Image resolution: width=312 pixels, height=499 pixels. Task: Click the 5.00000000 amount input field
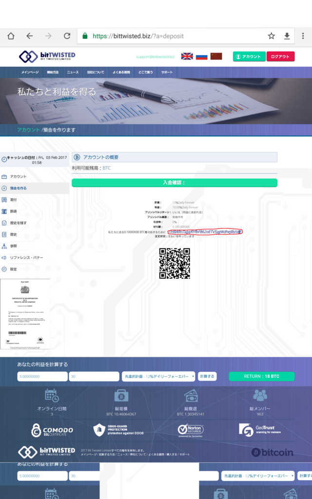point(42,377)
